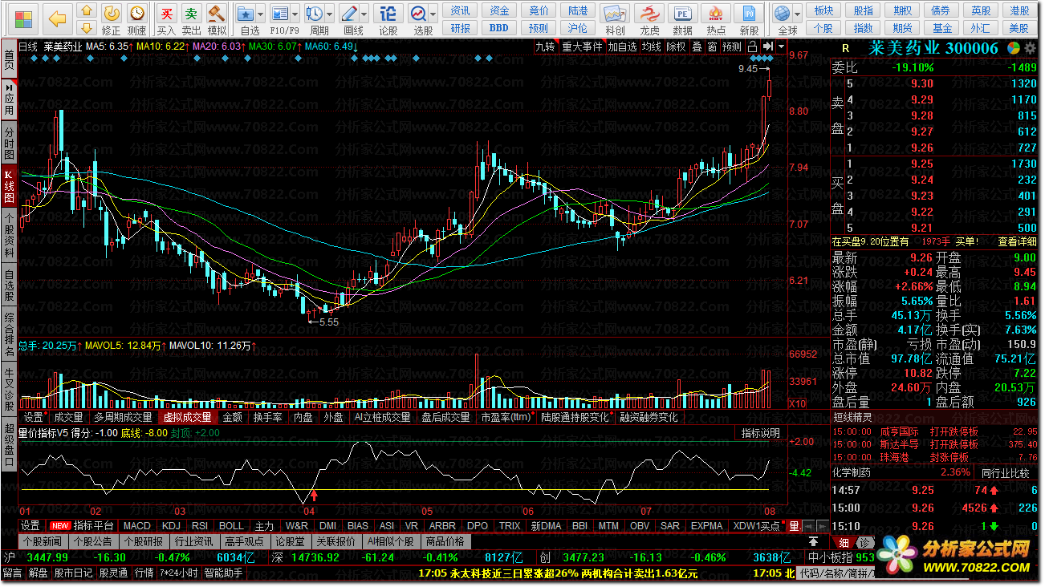Open the 分时图 intraday chart side tab
Image resolution: width=1045 pixels, height=587 pixels.
point(9,143)
